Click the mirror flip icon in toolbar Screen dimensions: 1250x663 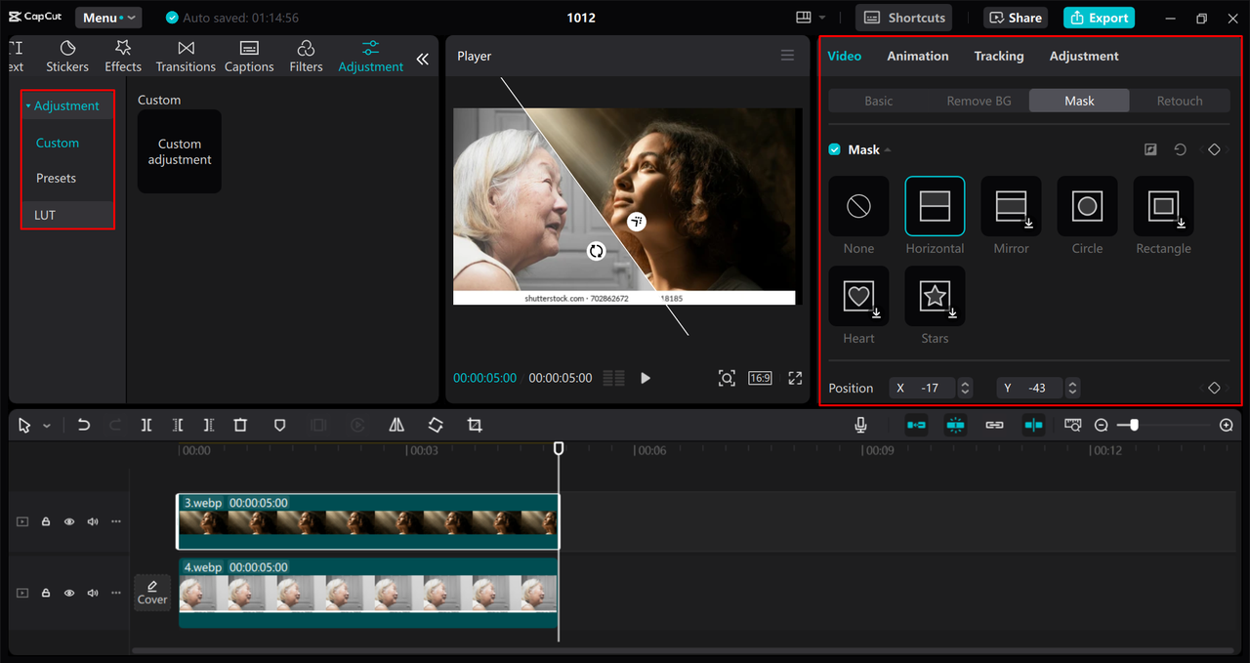(x=396, y=425)
